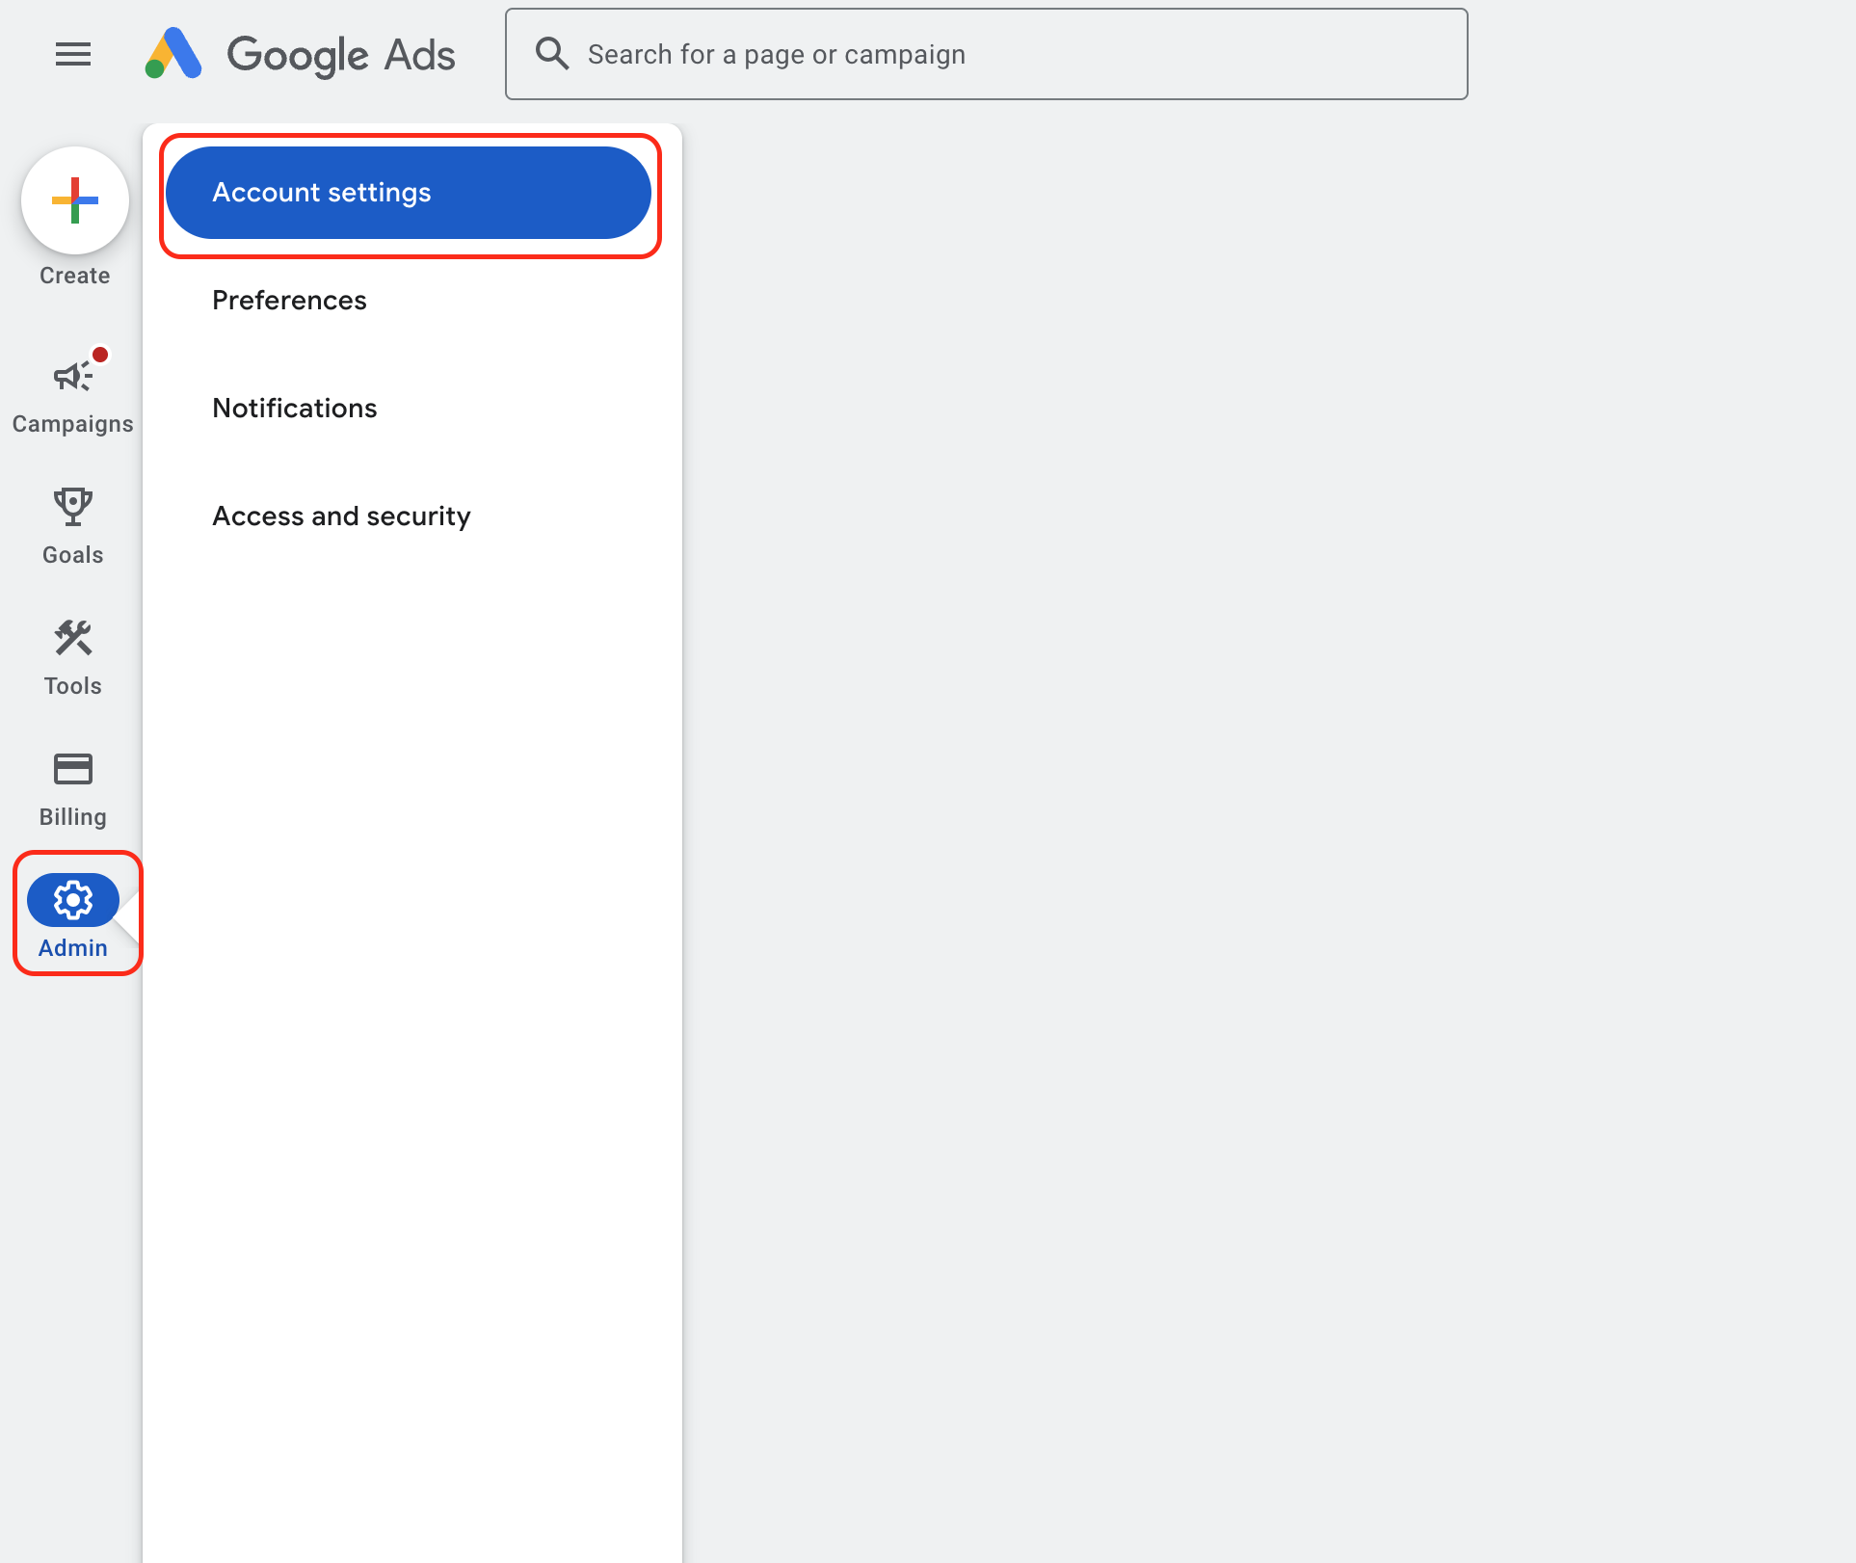
Task: Select Account settings in Admin menu
Action: coord(409,193)
